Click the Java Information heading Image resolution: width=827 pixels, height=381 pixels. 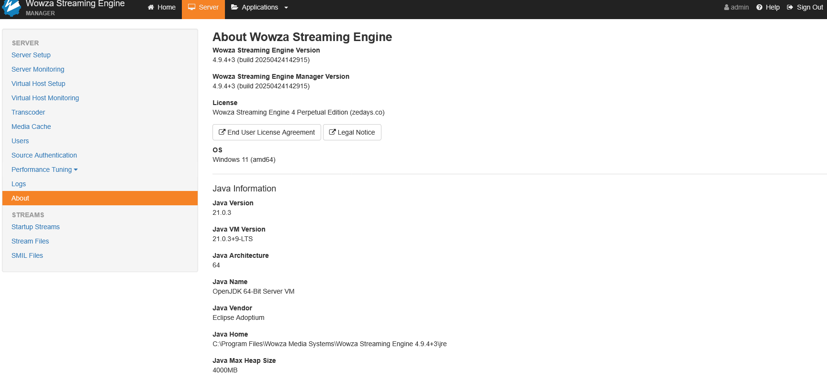244,189
